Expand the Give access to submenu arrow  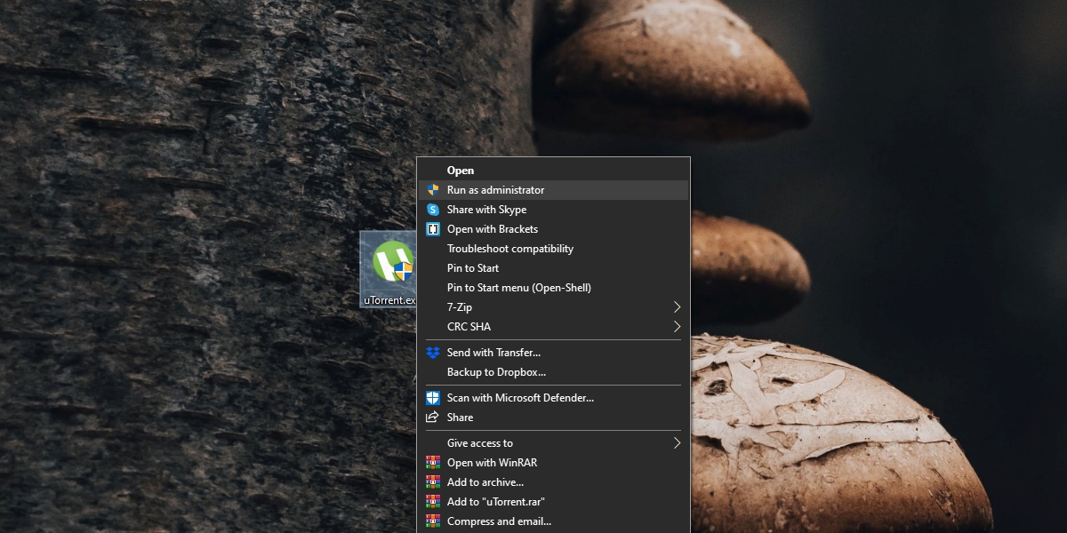pos(677,443)
